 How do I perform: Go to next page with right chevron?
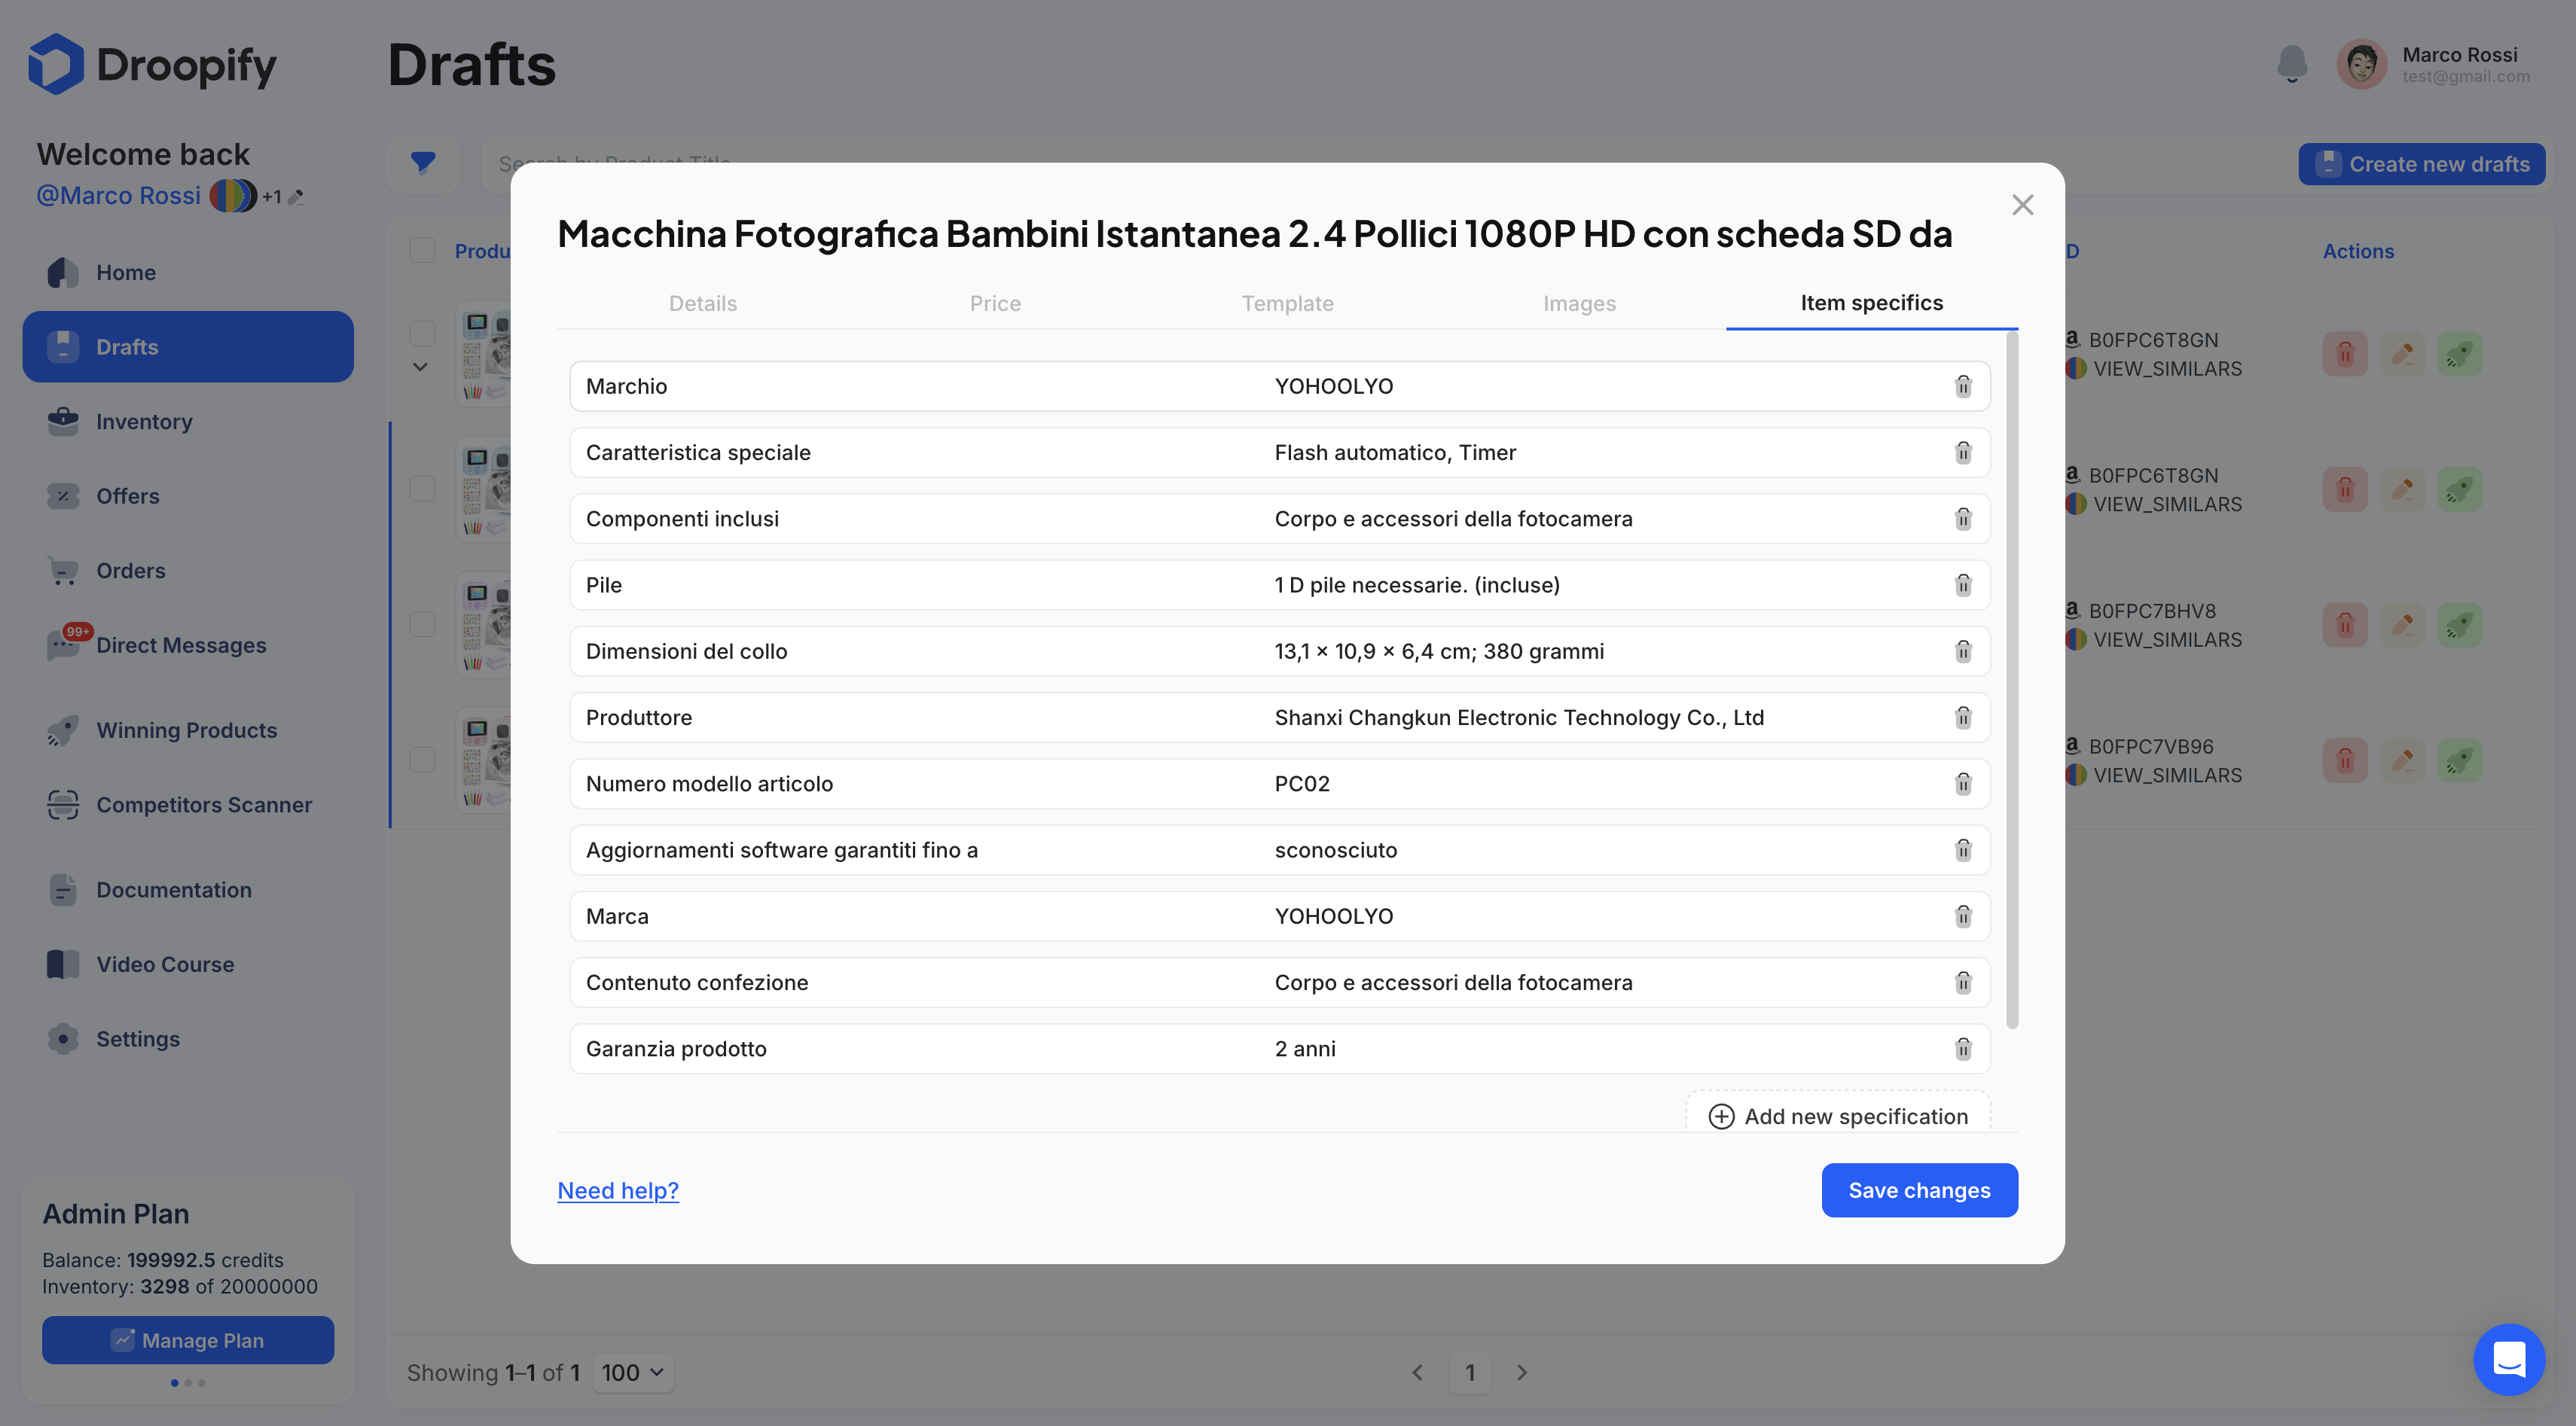1521,1372
